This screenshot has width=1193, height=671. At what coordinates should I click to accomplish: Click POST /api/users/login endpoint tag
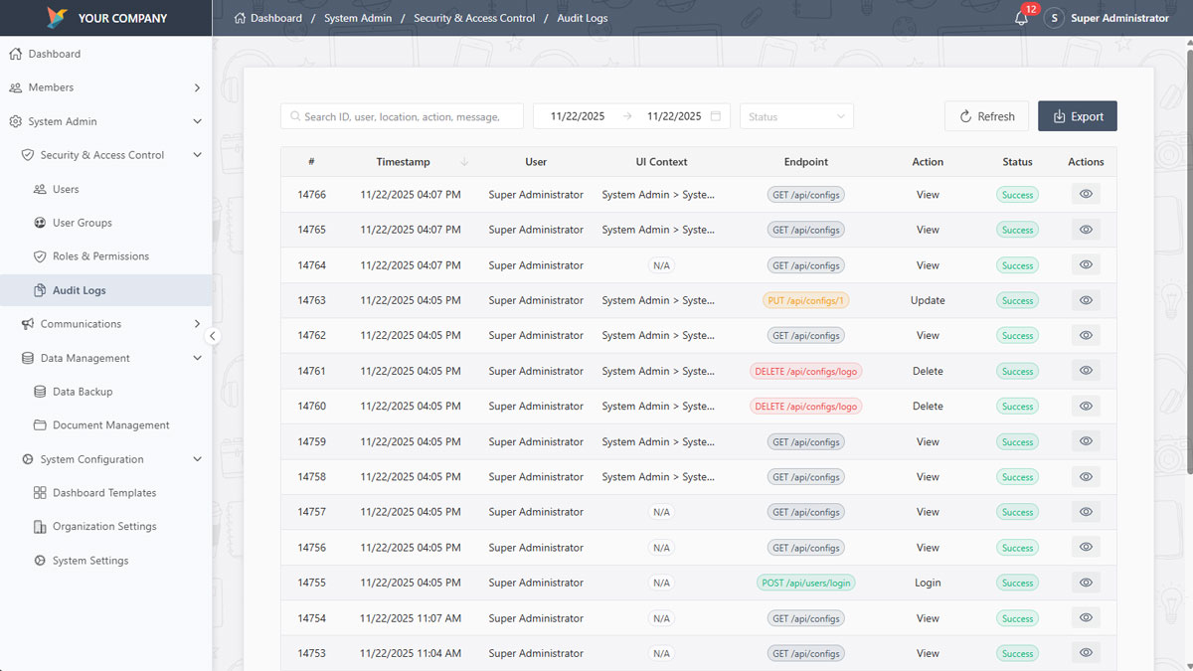pos(806,583)
